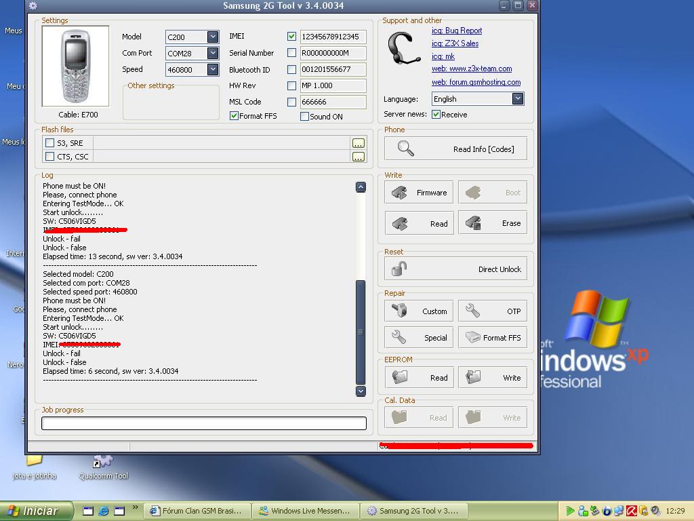The width and height of the screenshot is (694, 521).
Task: Click log line 'SW: C506VIGD5' near top
Action: click(x=69, y=221)
